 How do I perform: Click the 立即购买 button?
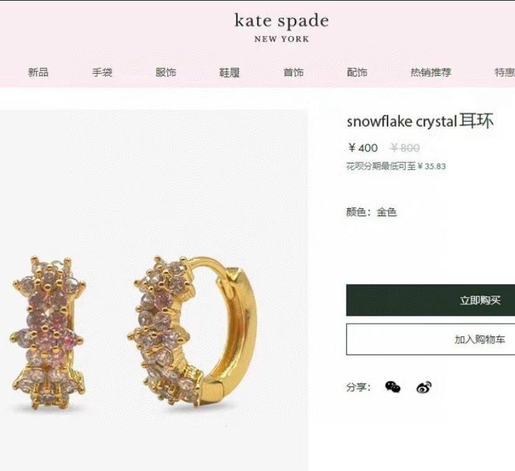coord(430,300)
